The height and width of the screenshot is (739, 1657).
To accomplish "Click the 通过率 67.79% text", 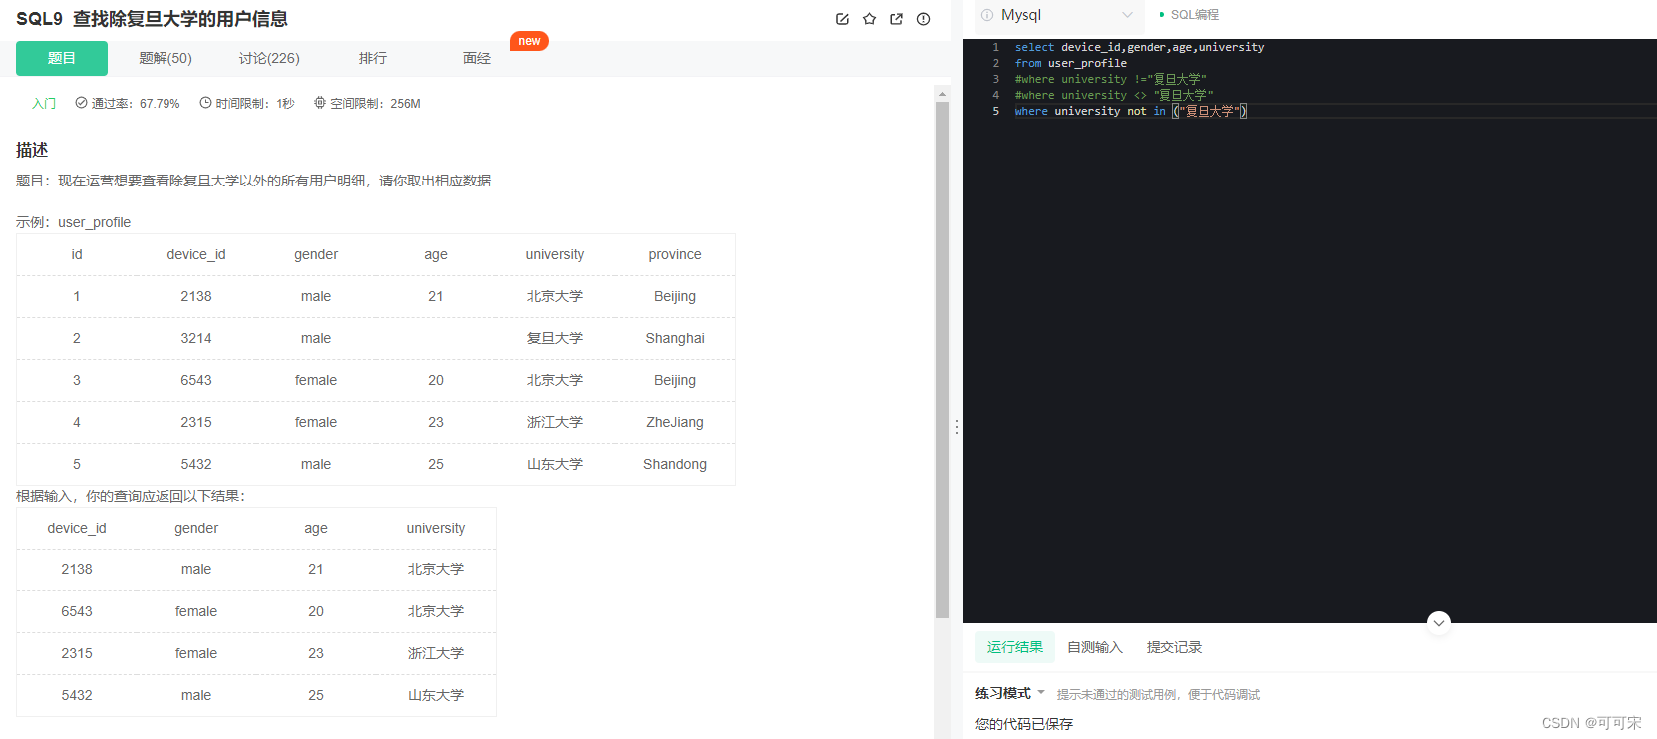I will [x=136, y=104].
